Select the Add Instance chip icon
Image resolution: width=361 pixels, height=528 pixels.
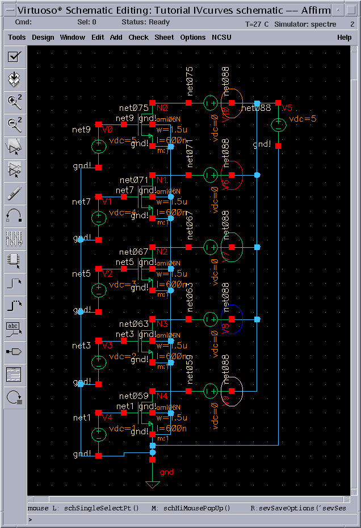14,261
